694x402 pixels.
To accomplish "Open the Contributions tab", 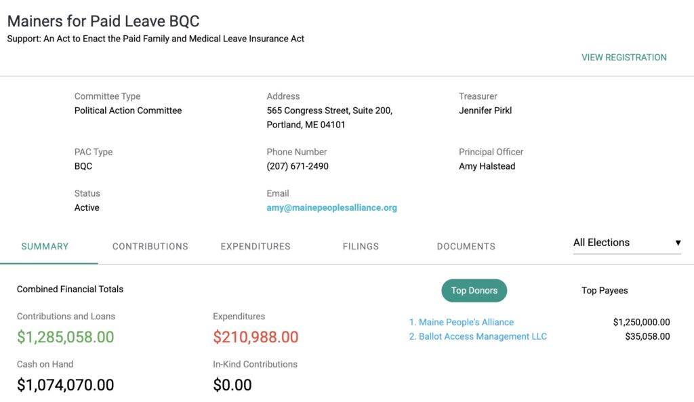I will pyautogui.click(x=150, y=247).
